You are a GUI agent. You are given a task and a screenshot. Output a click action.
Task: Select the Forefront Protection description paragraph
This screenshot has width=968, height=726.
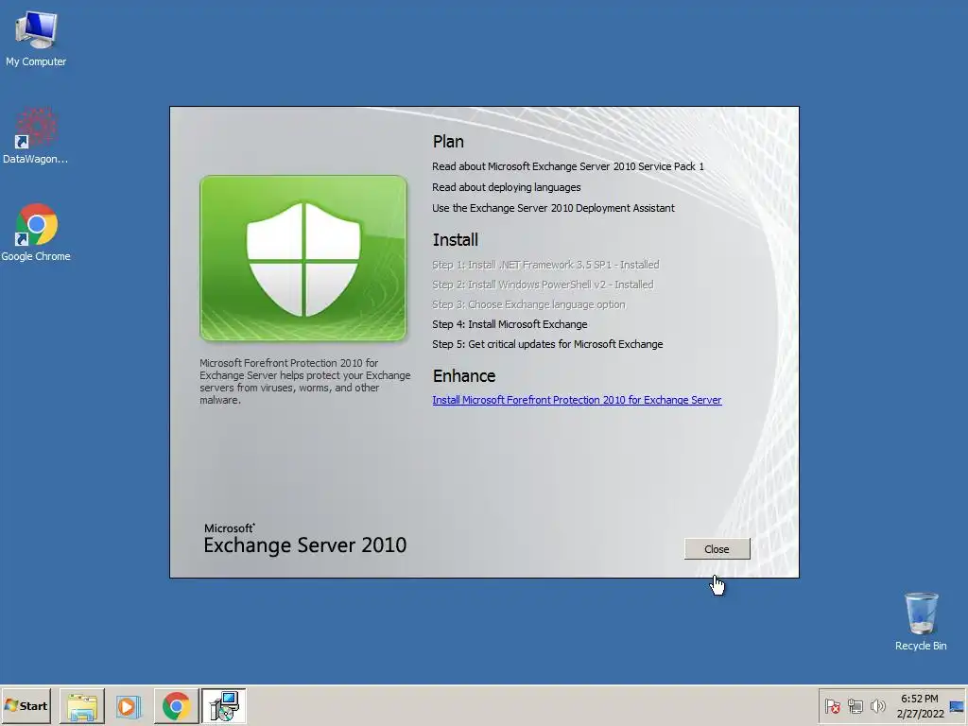pyautogui.click(x=305, y=382)
